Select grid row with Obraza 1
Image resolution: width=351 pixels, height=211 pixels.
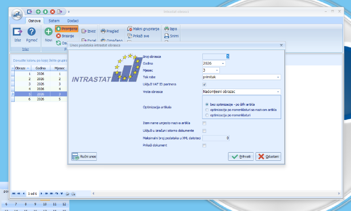pos(39,74)
